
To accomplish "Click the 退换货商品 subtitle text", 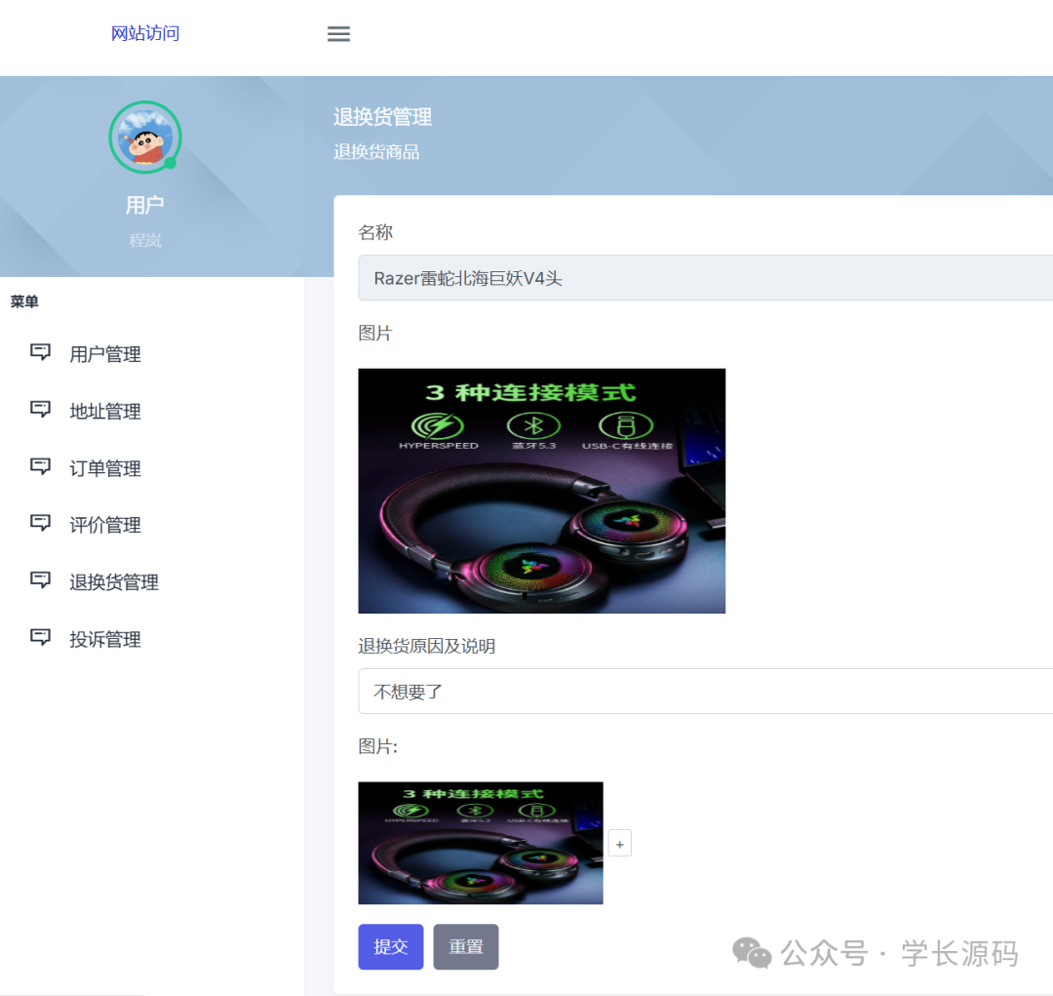I will 376,152.
